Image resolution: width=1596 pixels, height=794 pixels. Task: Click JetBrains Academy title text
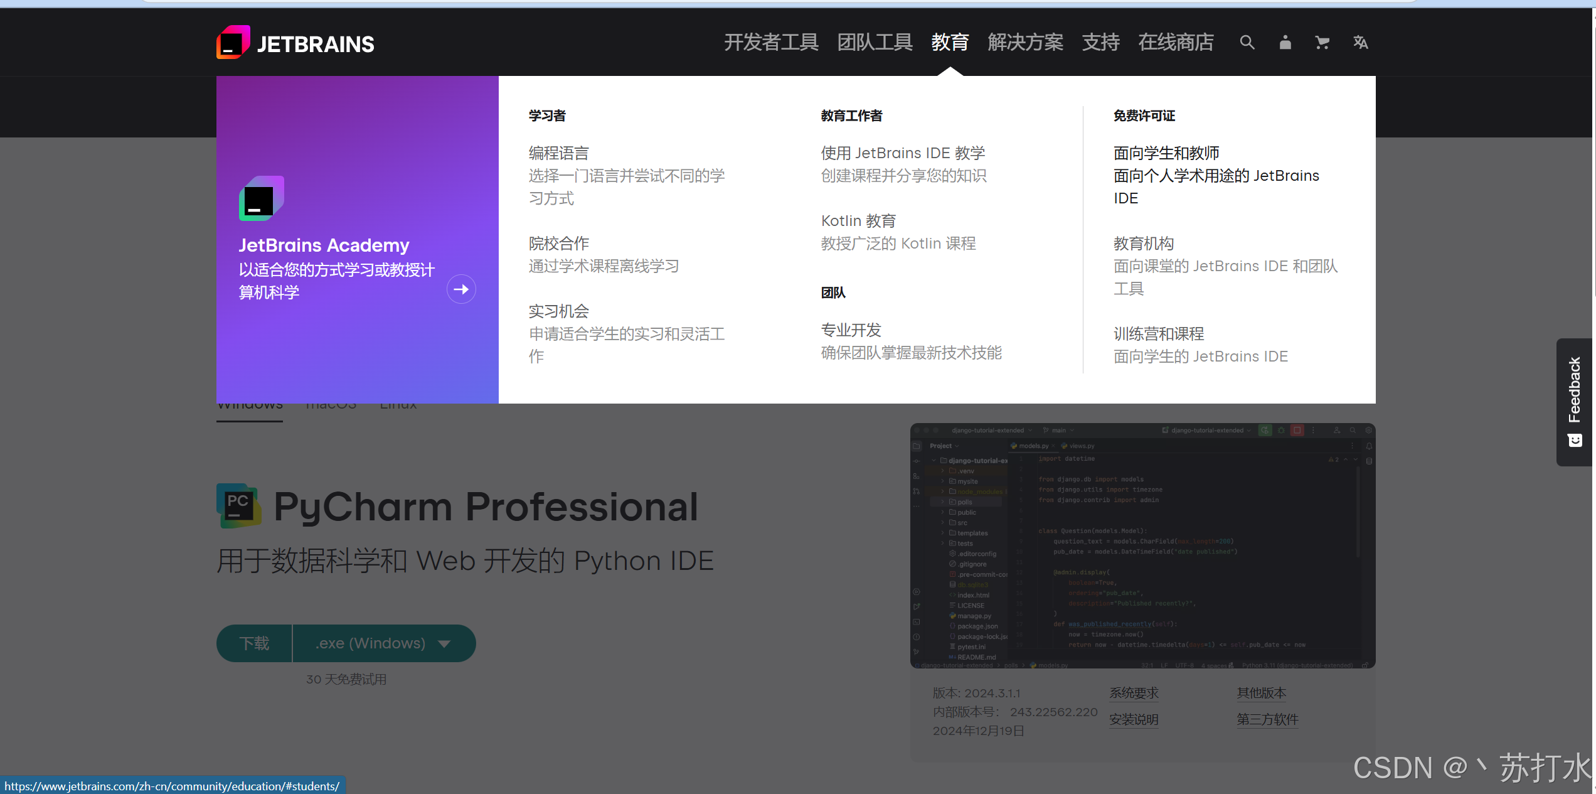[x=324, y=245]
